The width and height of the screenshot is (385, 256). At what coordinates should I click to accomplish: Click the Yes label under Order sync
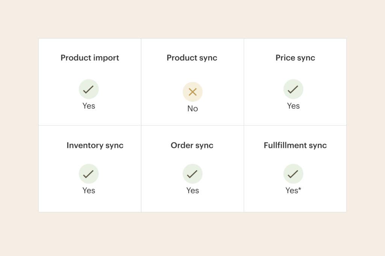point(192,190)
